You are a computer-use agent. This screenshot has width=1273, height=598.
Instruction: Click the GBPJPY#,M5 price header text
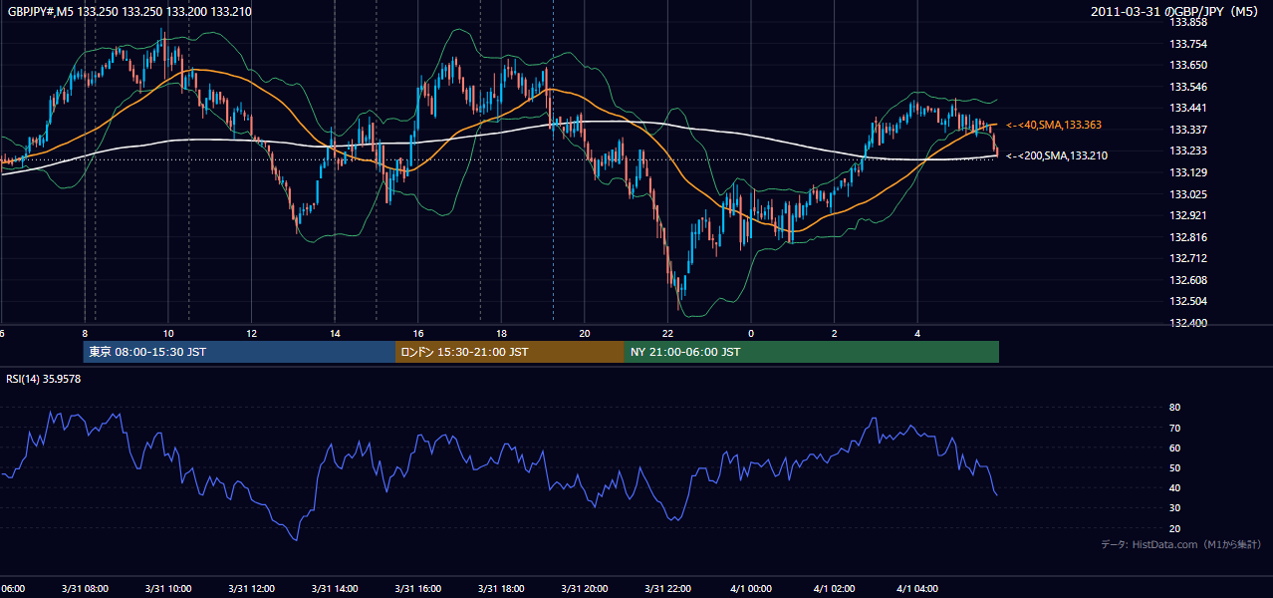click(x=129, y=11)
